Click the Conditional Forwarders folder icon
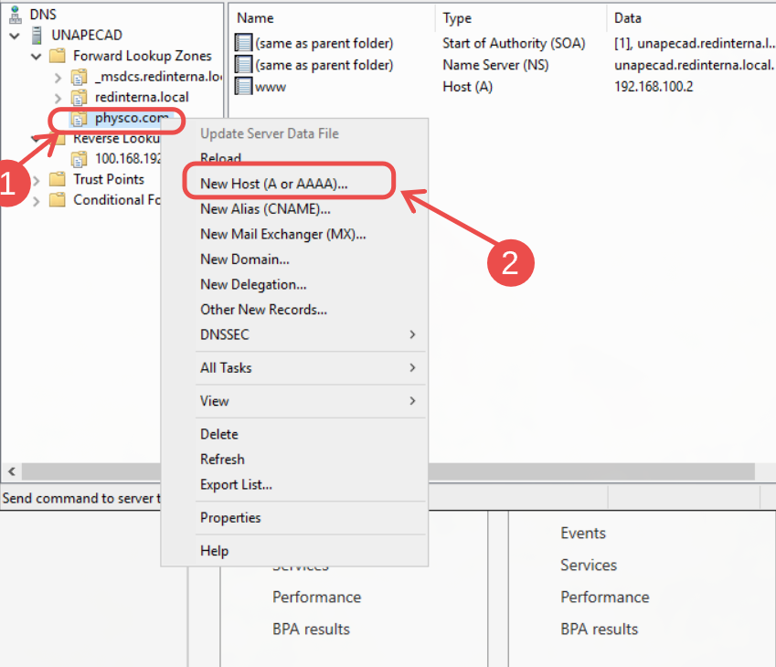 coord(58,200)
